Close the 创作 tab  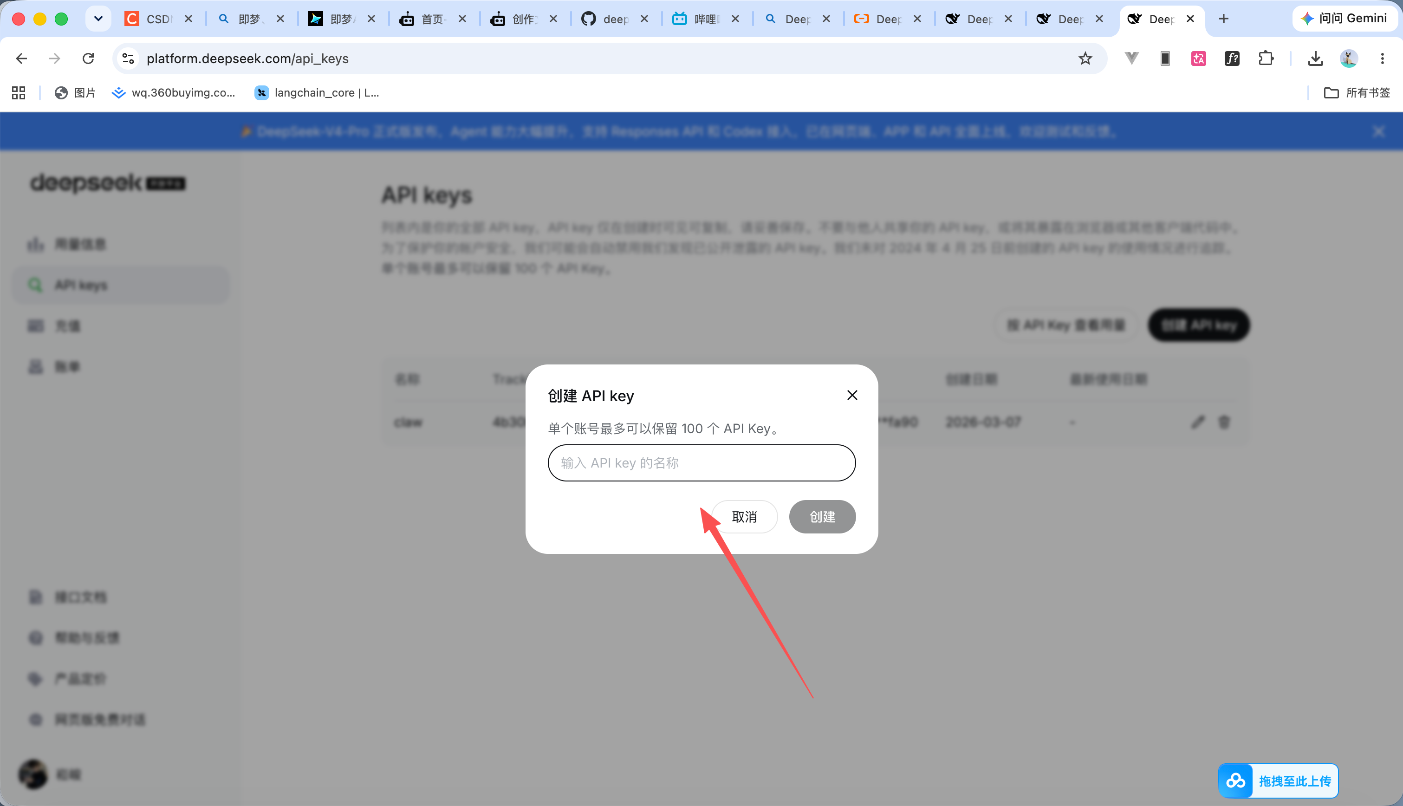coord(553,19)
